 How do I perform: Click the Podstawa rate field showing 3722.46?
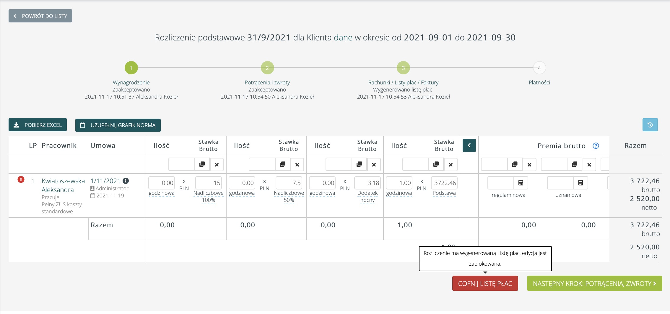point(445,183)
